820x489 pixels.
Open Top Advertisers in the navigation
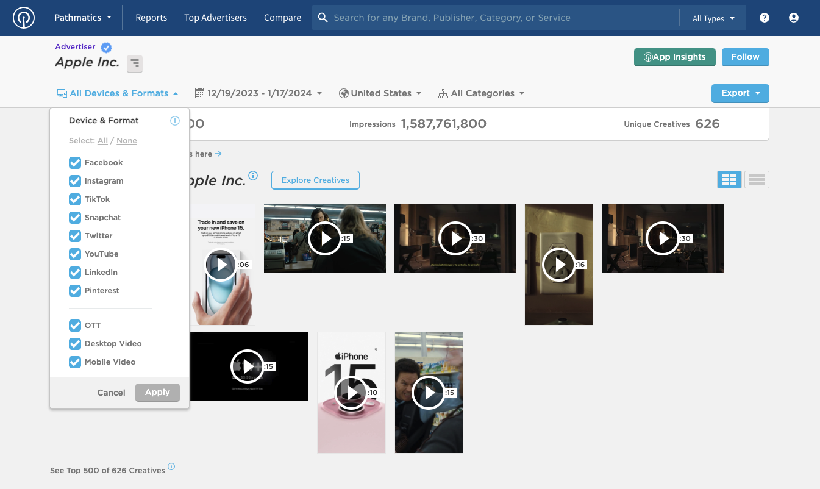click(215, 18)
